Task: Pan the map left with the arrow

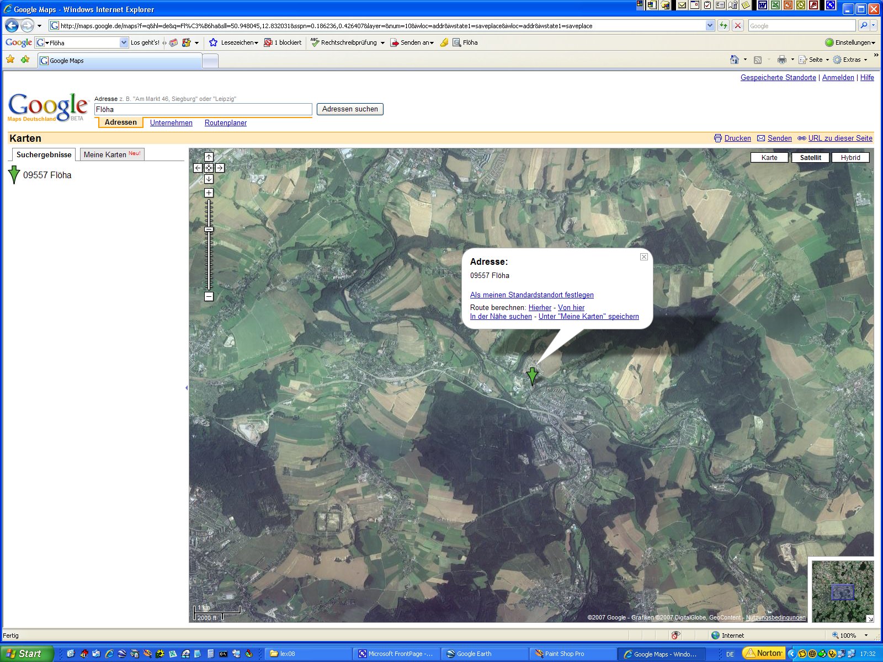Action: 198,168
